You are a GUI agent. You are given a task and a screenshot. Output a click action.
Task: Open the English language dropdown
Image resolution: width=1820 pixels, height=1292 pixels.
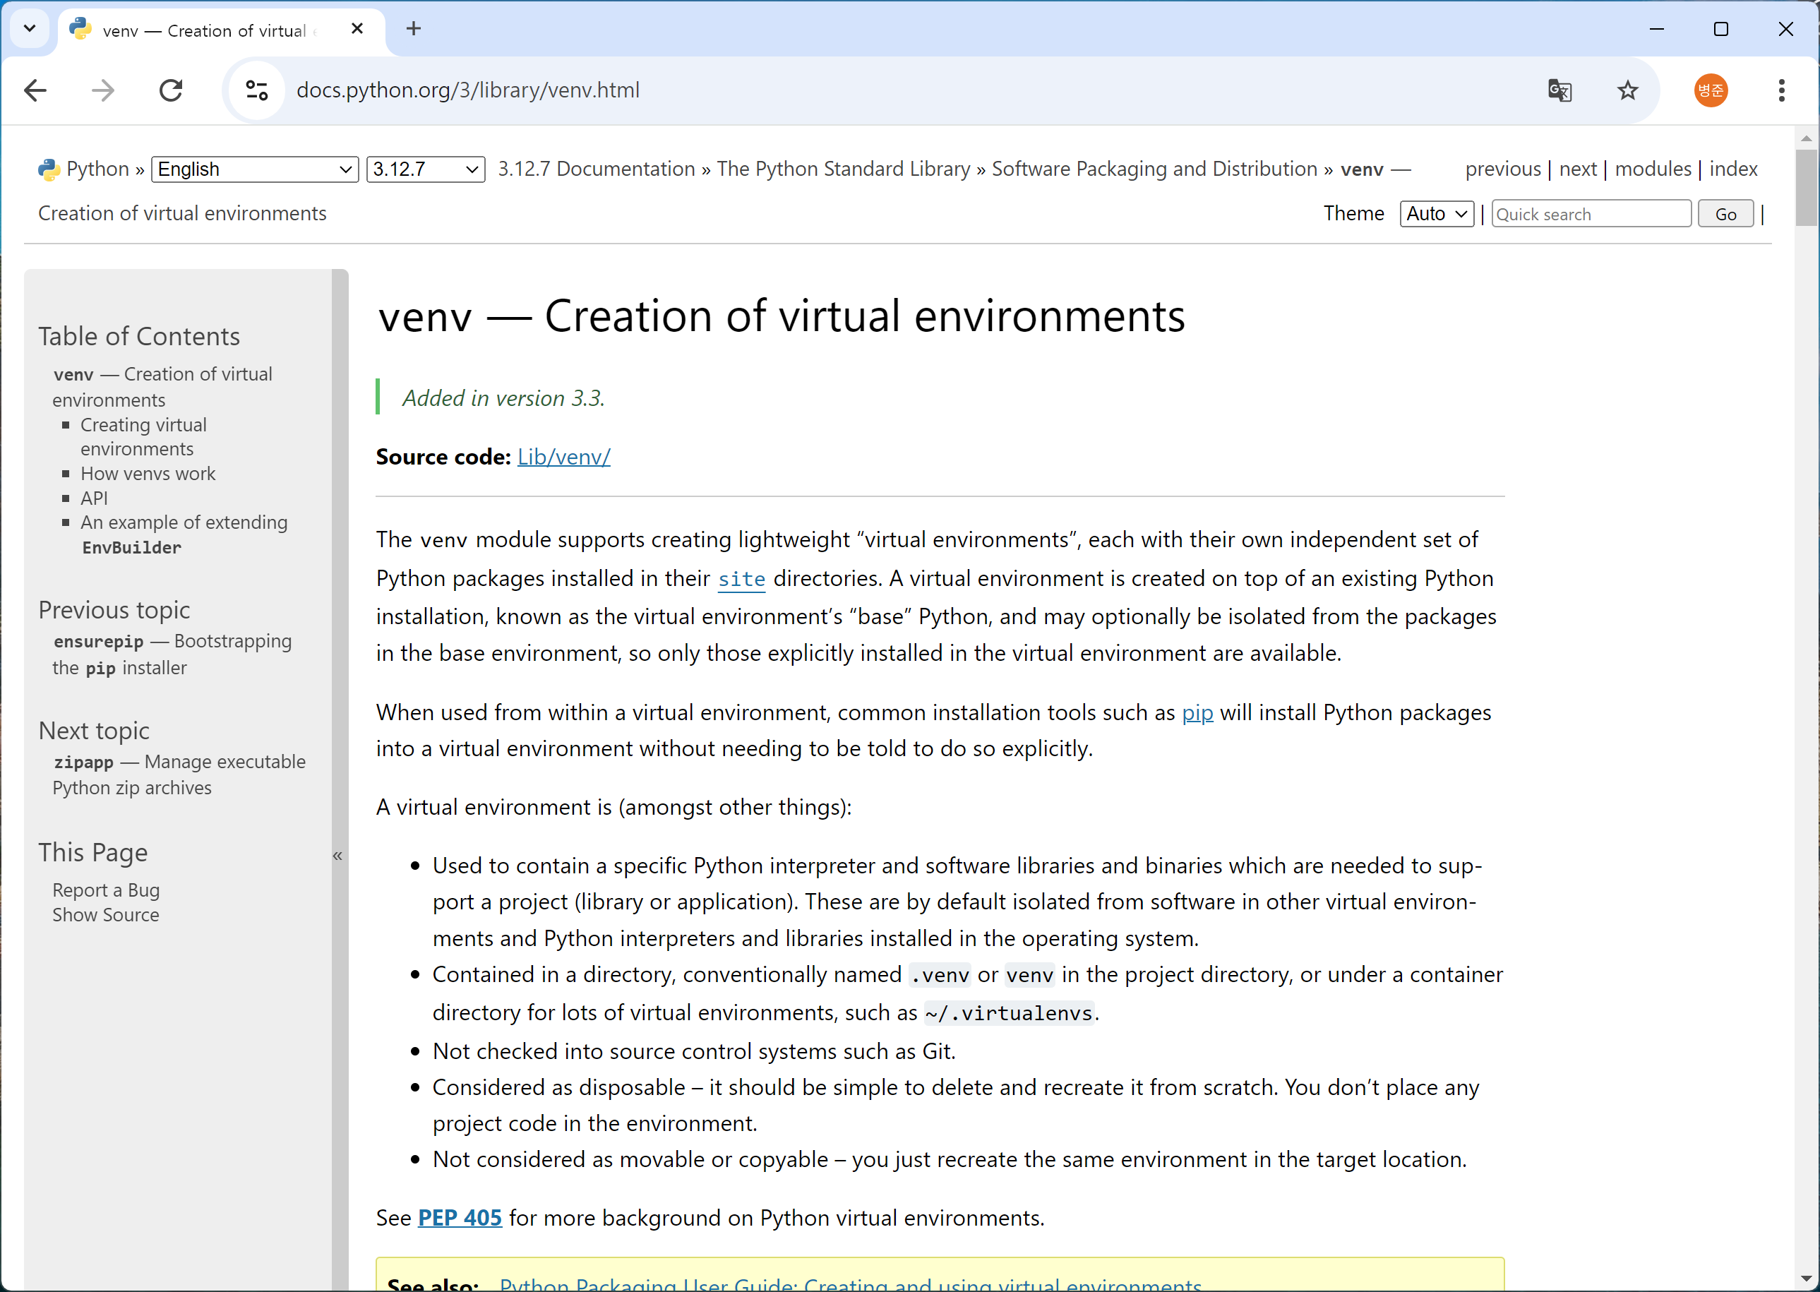(255, 169)
